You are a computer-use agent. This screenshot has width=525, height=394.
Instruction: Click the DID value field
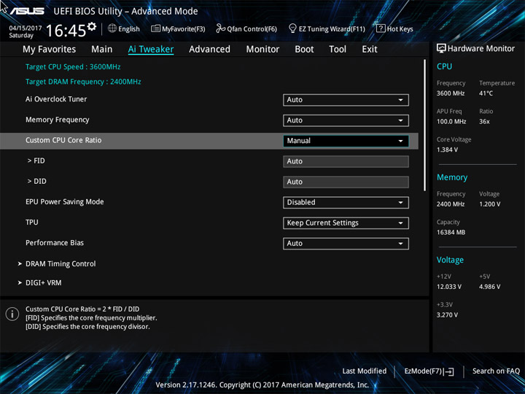coord(346,182)
